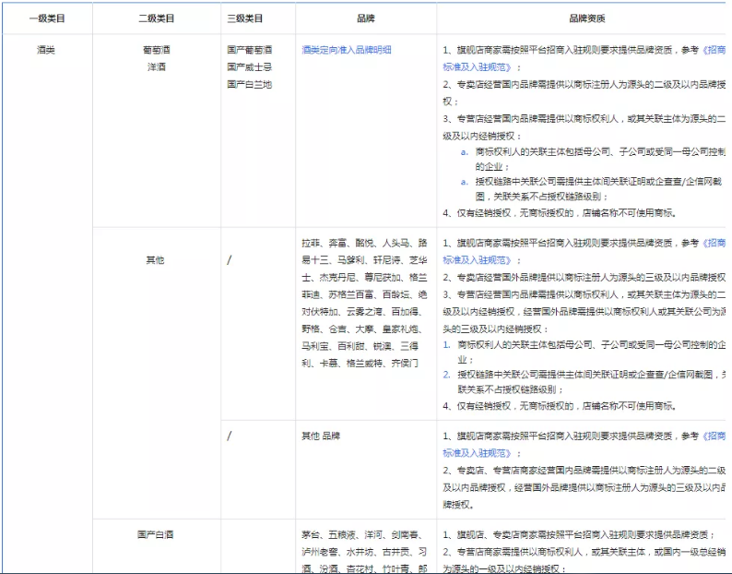Viewport: 732px width, 574px height.
Task: Click item 4 仅有经销授权 in the 葡萄酒 row
Action: pyautogui.click(x=560, y=213)
